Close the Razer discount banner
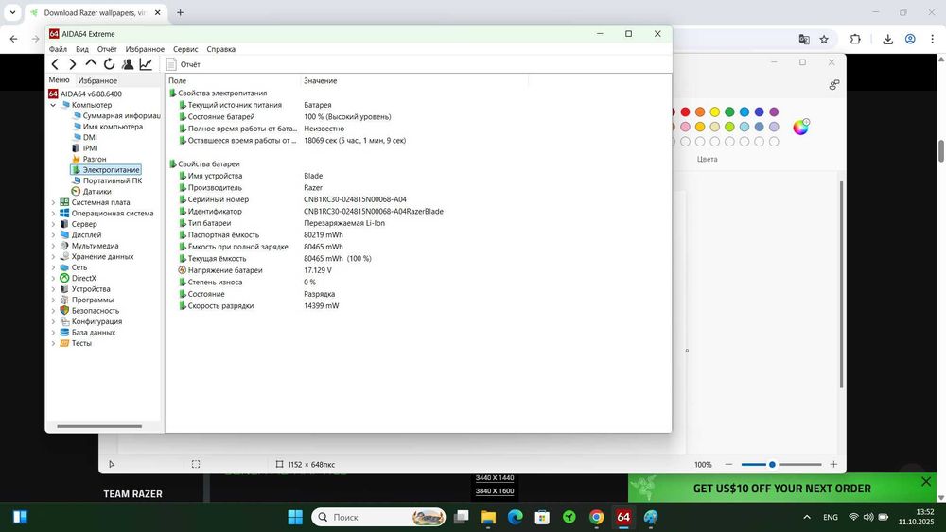This screenshot has width=946, height=532. coord(926,481)
